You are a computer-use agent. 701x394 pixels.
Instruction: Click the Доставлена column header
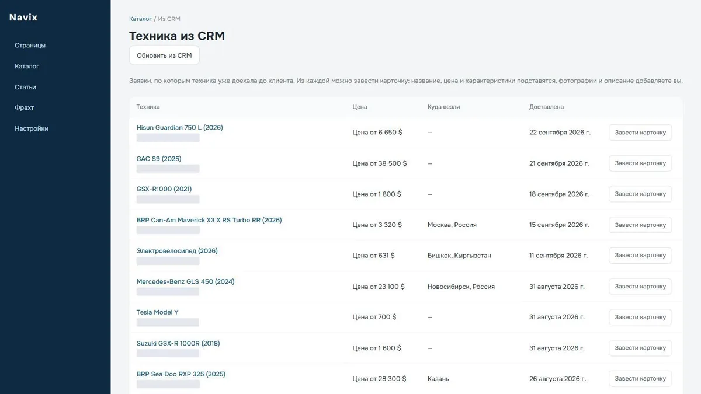[546, 107]
